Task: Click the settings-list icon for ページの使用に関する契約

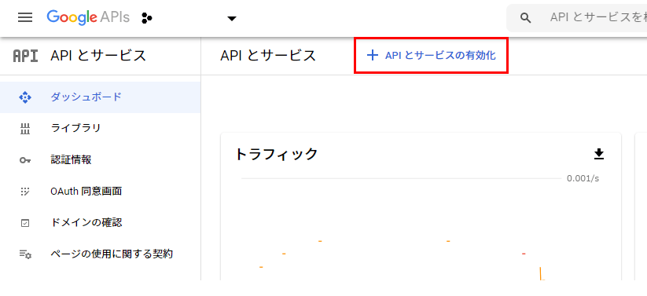Action: (x=25, y=254)
